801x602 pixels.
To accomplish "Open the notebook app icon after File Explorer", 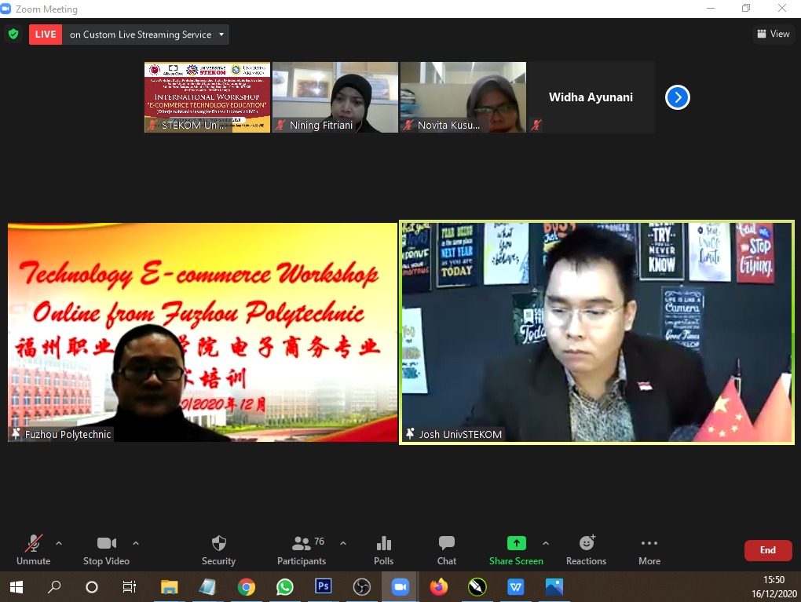I will click(x=207, y=587).
